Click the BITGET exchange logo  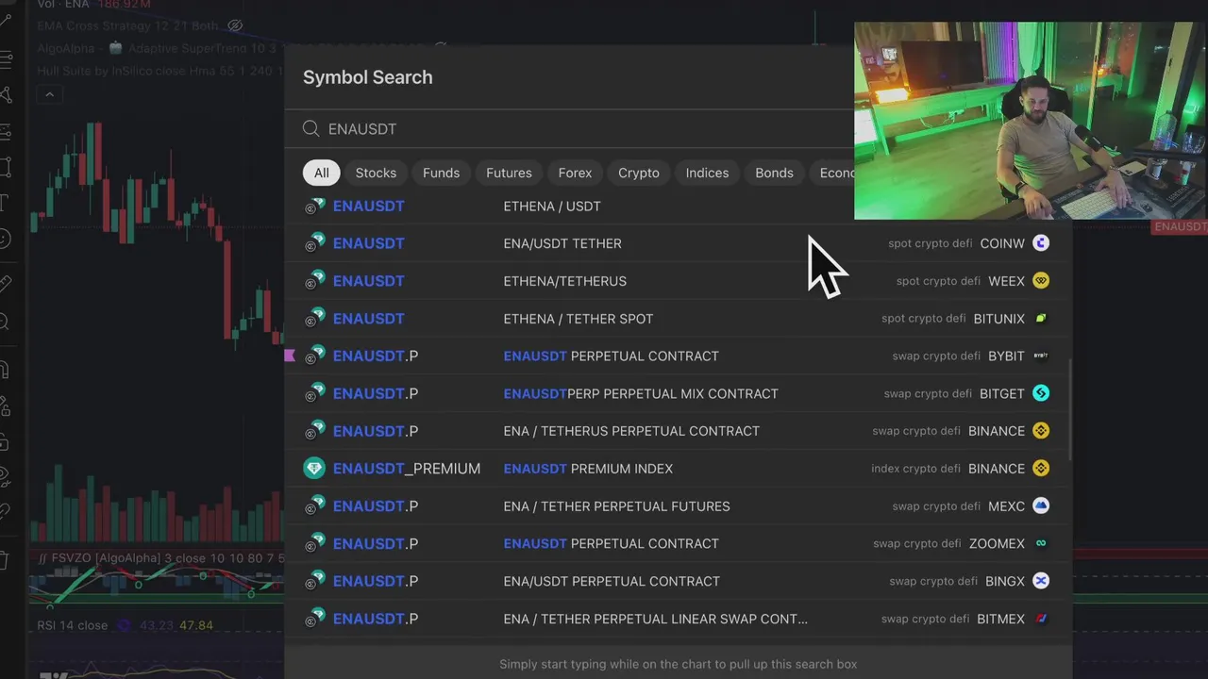click(x=1041, y=393)
